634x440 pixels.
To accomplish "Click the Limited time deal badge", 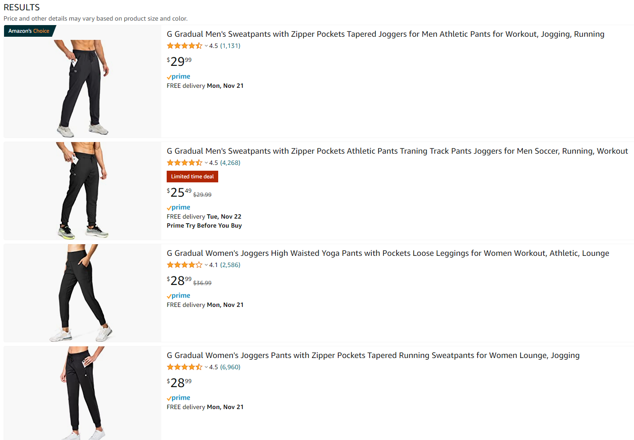I will pyautogui.click(x=192, y=177).
